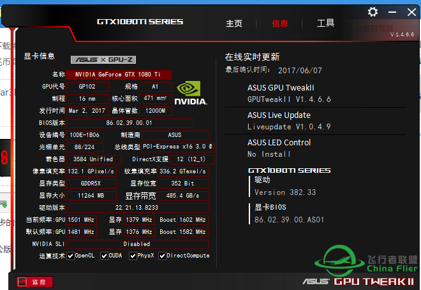Click the 规格 value A1

pos(156,87)
